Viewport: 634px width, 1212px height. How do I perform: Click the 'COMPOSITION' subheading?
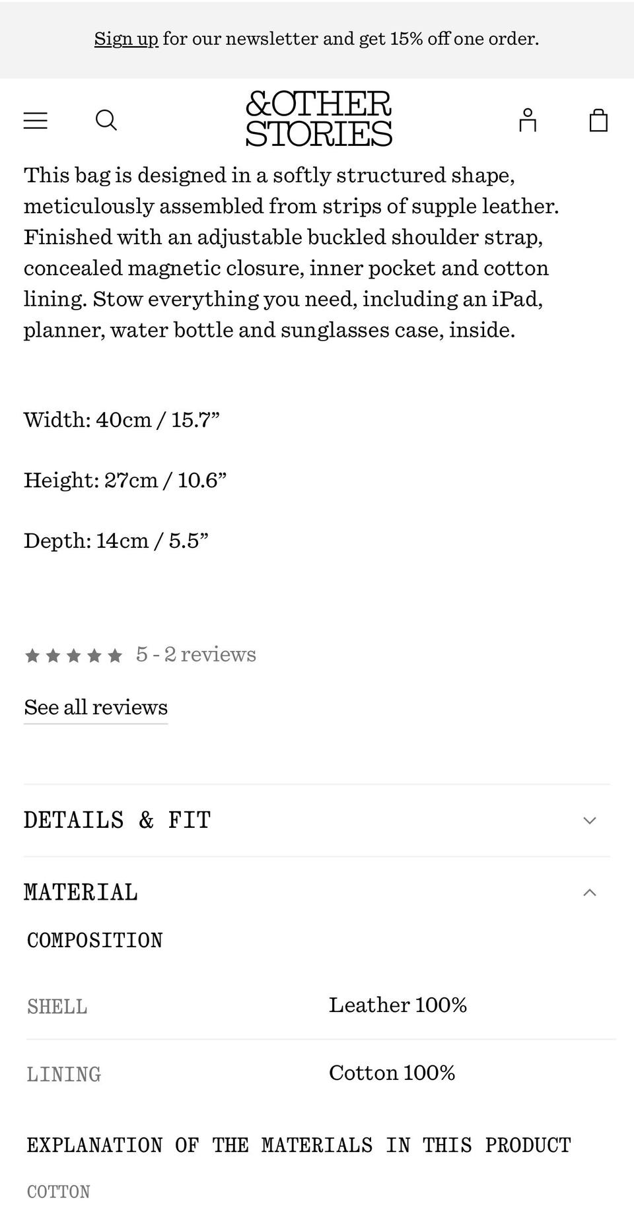click(94, 941)
